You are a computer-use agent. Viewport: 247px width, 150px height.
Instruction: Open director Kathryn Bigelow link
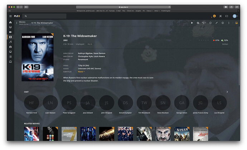point(85,53)
